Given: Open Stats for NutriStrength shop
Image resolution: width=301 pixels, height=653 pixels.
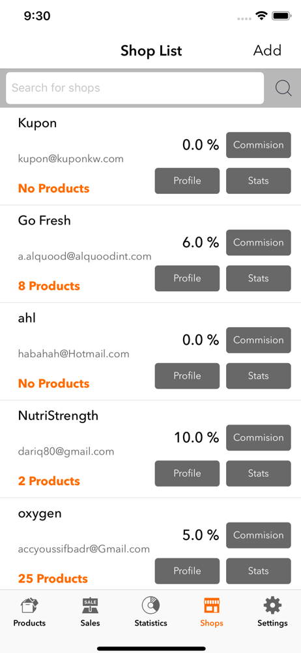Looking at the screenshot, I should click(x=259, y=473).
